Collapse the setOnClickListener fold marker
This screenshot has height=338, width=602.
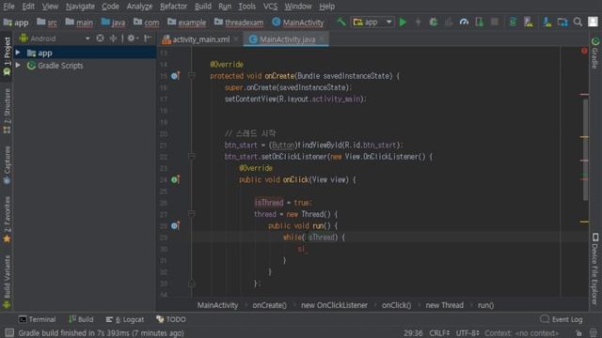(192, 157)
